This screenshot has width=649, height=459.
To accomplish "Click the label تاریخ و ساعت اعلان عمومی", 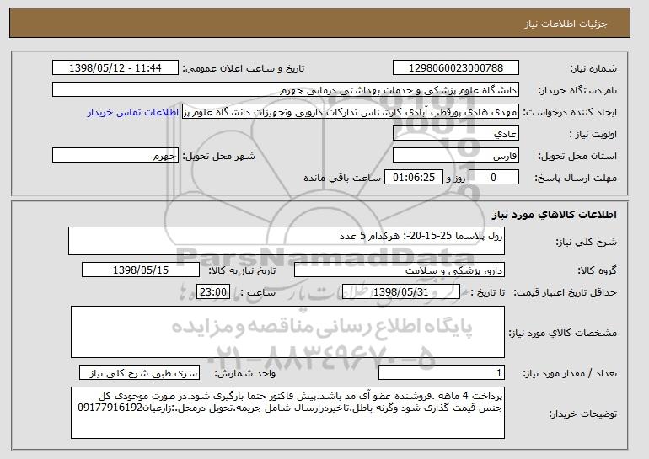I will click(x=244, y=68).
